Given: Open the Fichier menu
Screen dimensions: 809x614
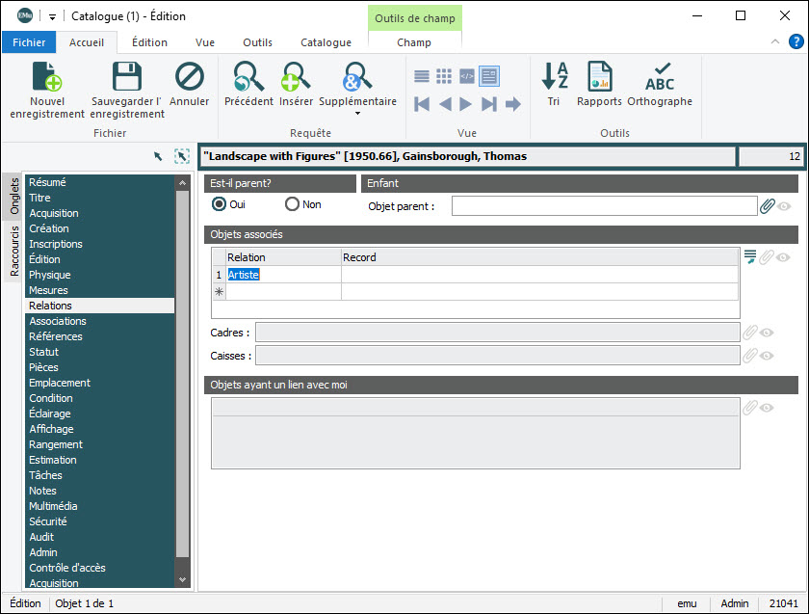Looking at the screenshot, I should tap(29, 42).
